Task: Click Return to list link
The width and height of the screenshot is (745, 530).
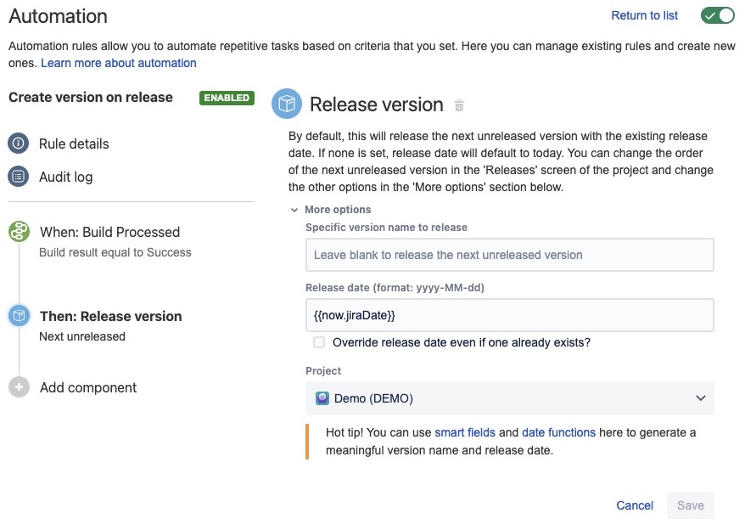Action: tap(644, 15)
